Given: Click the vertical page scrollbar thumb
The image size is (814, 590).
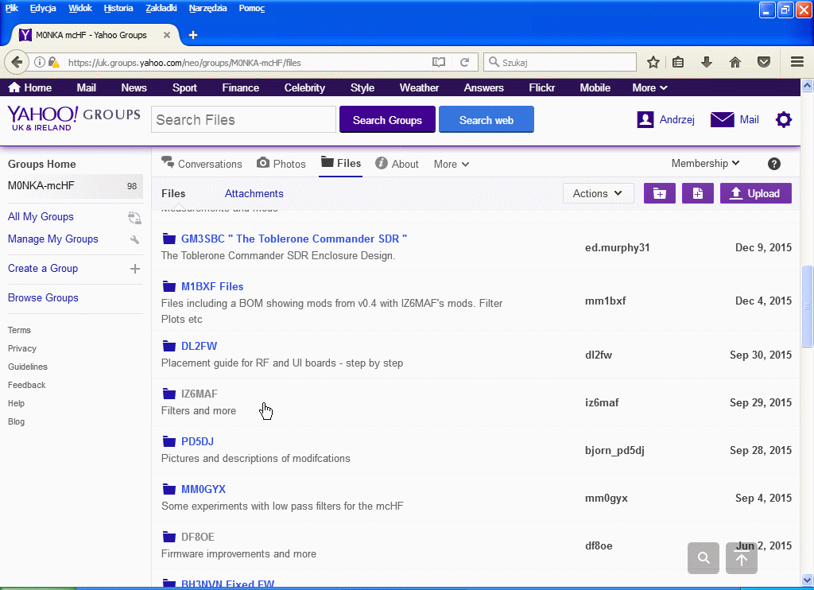Looking at the screenshot, I should click(807, 306).
